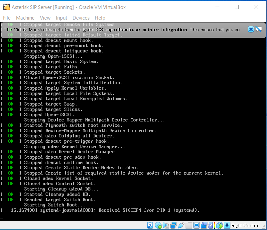Click 'Starting Cleanup udevd DB...' line
The height and width of the screenshot is (230, 267).
point(61,189)
